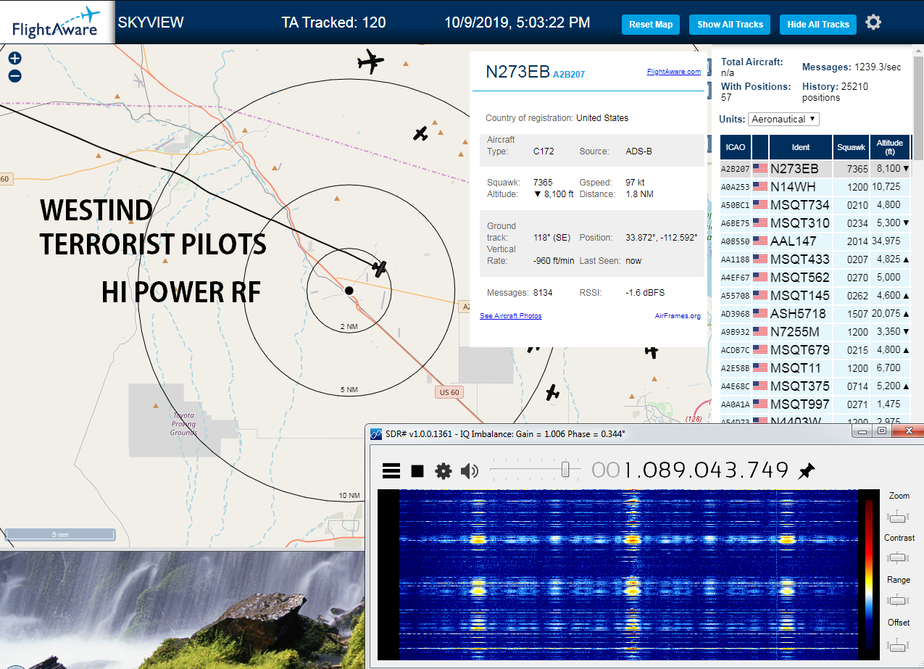Viewport: 924px width, 669px height.
Task: Click the SKYVIEW title text
Action: coord(151,22)
